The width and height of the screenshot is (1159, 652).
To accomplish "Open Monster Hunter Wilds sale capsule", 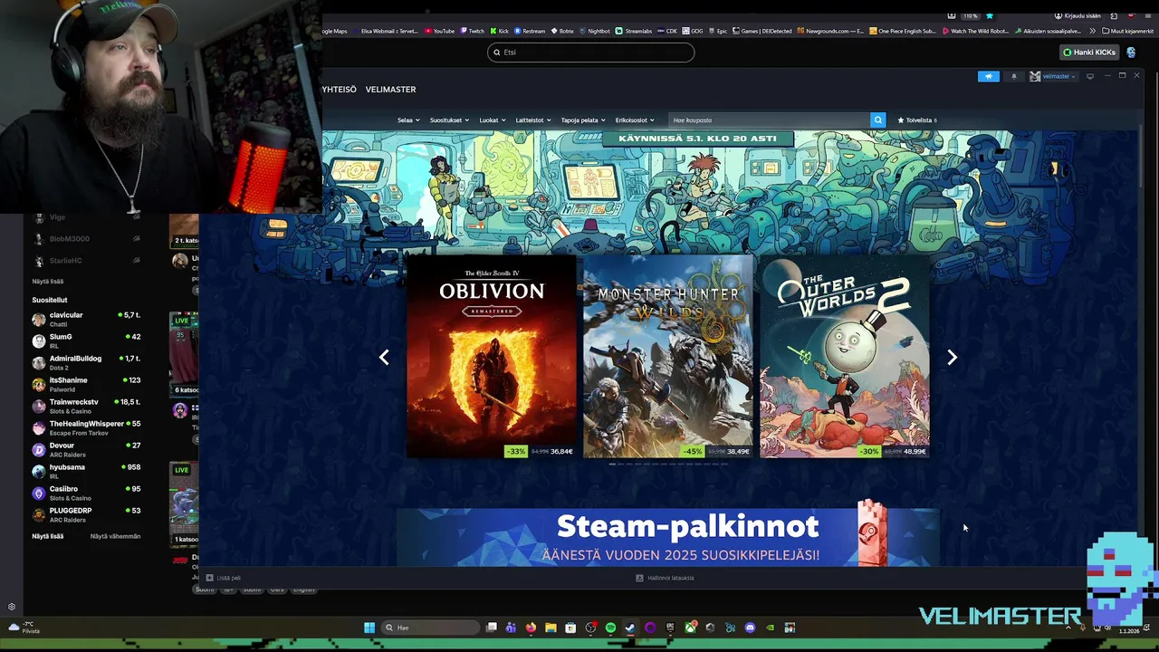I will click(x=668, y=357).
